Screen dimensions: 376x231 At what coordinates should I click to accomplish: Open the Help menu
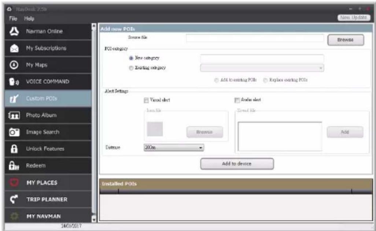29,18
